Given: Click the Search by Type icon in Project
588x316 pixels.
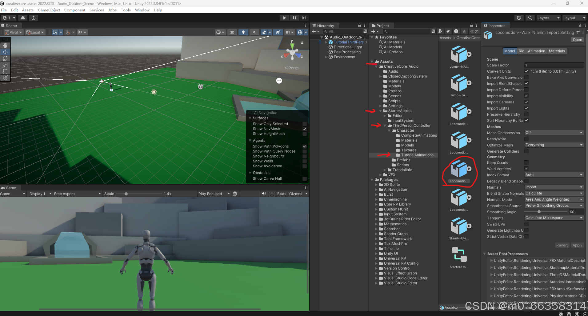Looking at the screenshot, I should 440,31.
